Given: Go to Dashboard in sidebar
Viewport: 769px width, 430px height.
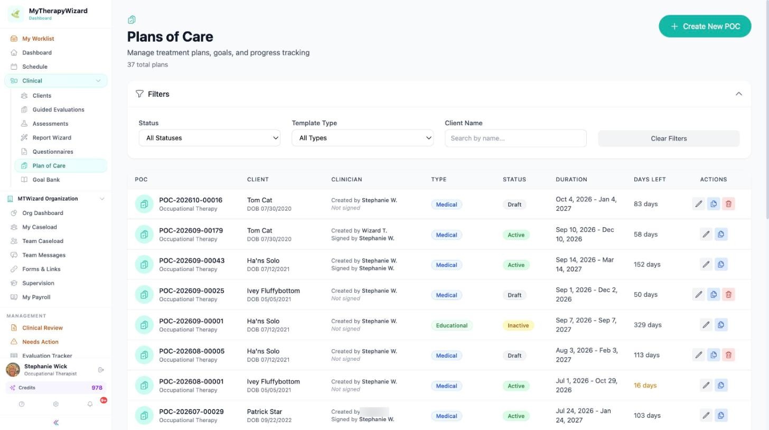Looking at the screenshot, I should (37, 53).
